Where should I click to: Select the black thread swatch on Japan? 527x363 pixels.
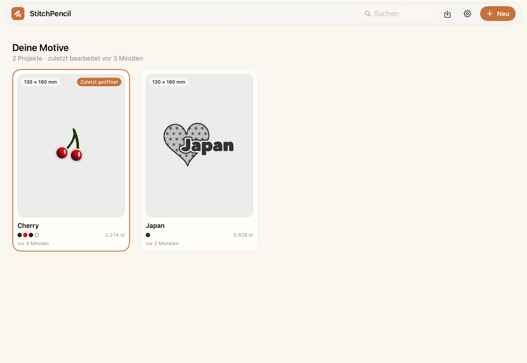click(x=148, y=235)
